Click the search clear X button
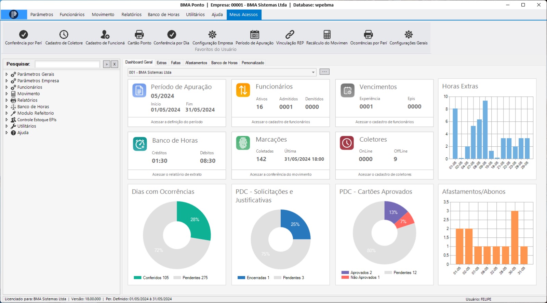The width and height of the screenshot is (547, 303). click(x=115, y=64)
